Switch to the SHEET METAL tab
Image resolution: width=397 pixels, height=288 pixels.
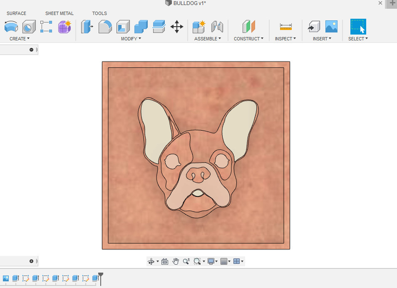pyautogui.click(x=60, y=13)
